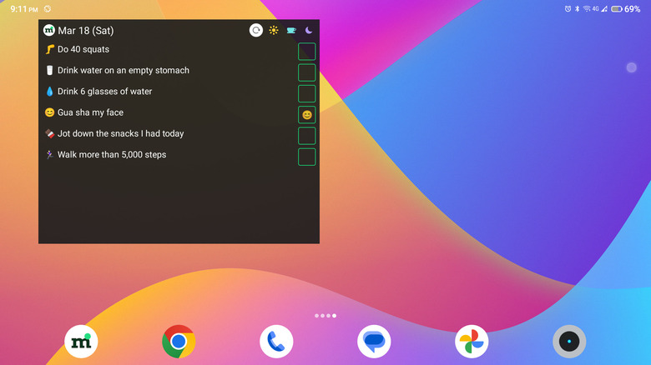This screenshot has height=365, width=651.
Task: Tap the home screen page indicator dots
Action: tap(325, 316)
